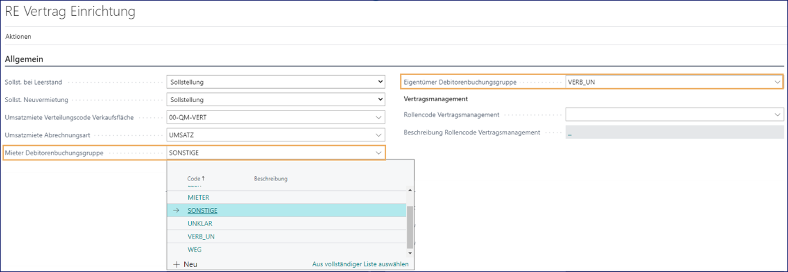Collapse the Mieter Debitorenbuchungsgruppe lookup chevron
Screen dimensions: 788x272
click(378, 153)
